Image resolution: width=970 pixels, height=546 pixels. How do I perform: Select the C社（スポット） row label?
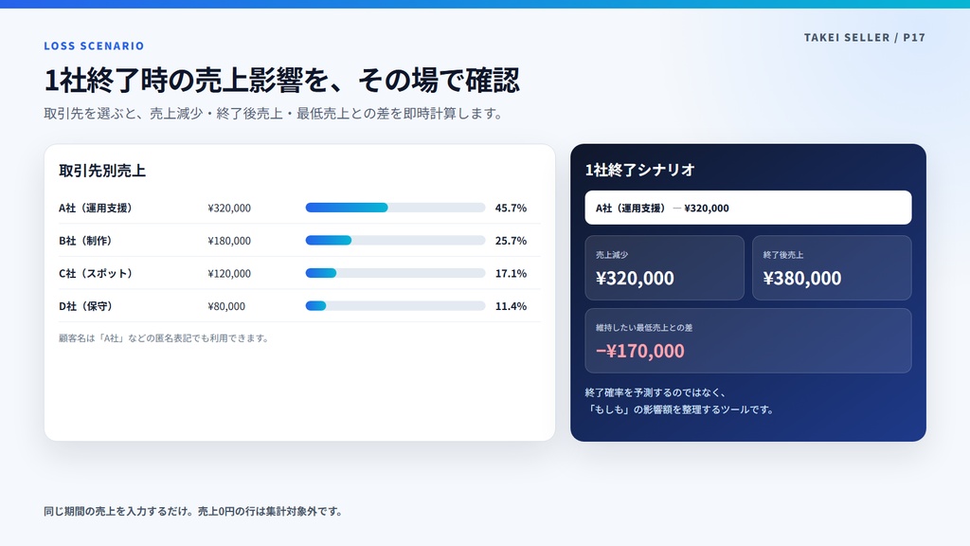96,274
